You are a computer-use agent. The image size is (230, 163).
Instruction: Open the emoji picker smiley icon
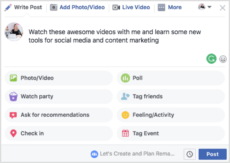click(x=223, y=59)
